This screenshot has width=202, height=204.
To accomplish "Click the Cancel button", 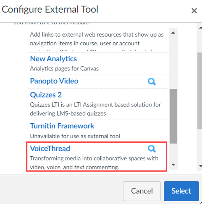I will [142, 191].
